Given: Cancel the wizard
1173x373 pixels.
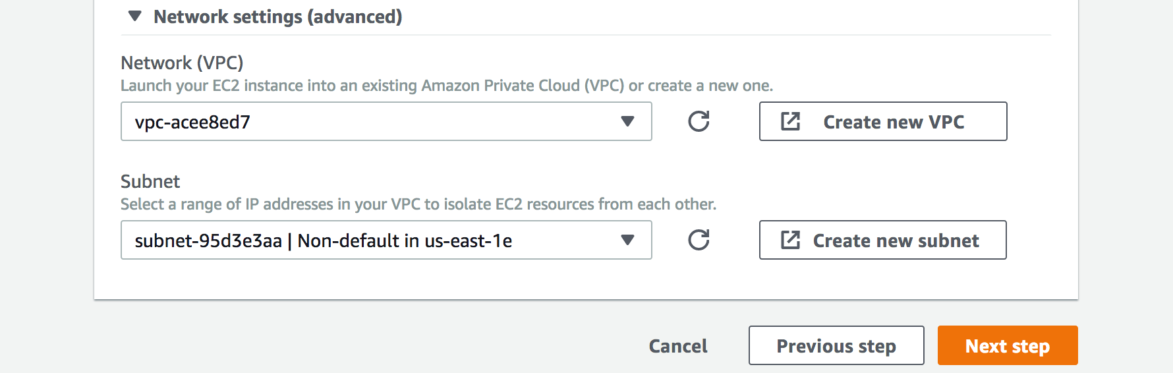Looking at the screenshot, I should coord(678,346).
